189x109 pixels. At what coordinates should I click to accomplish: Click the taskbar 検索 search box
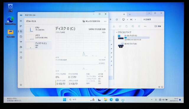[x=82, y=100]
